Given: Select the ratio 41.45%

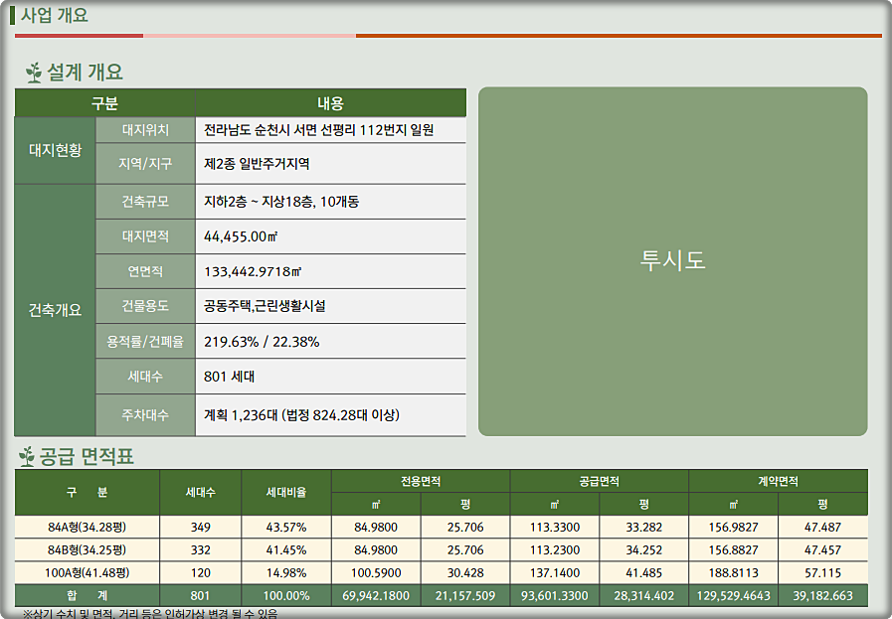Looking at the screenshot, I should pos(286,550).
